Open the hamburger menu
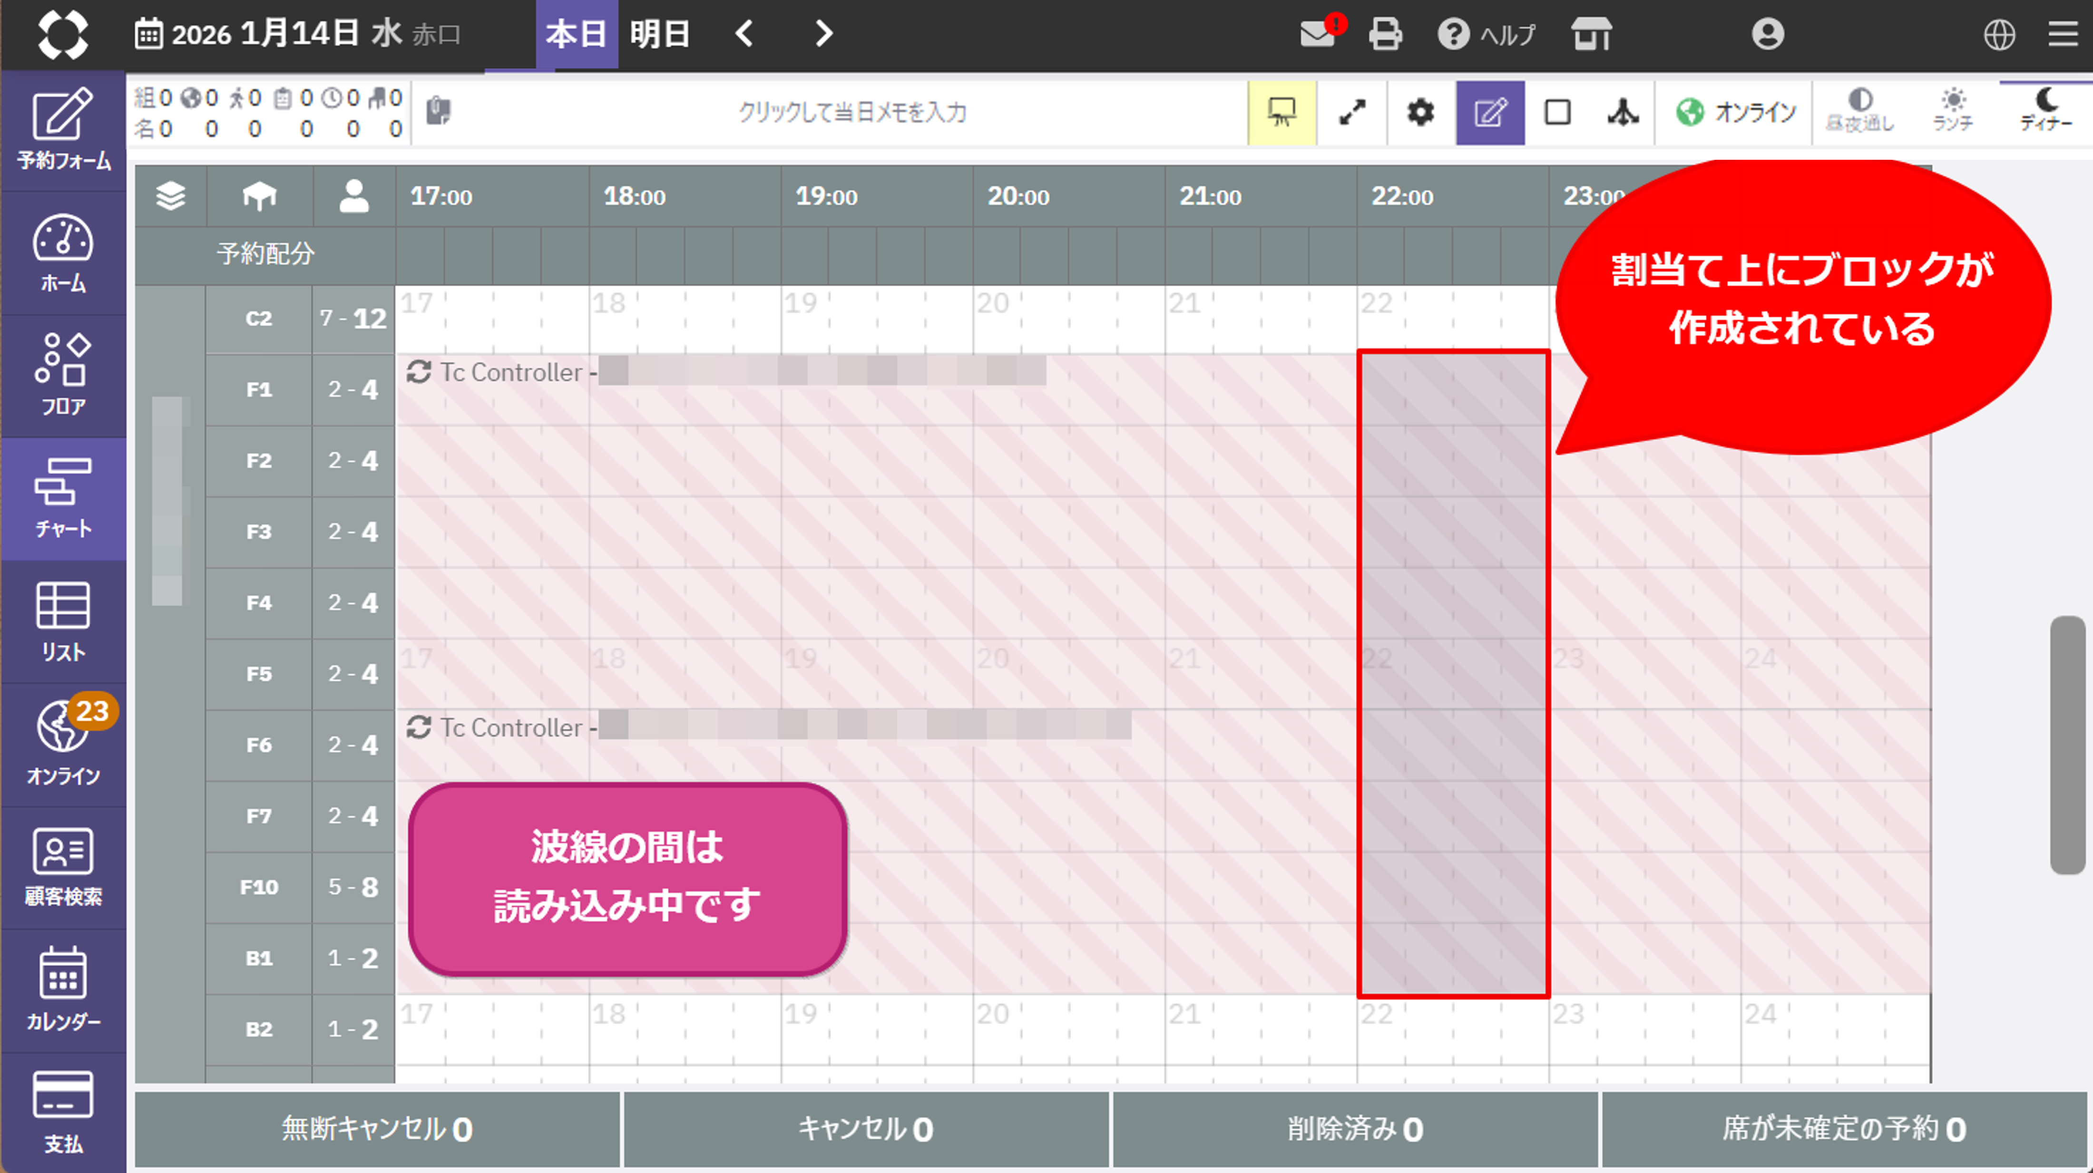This screenshot has height=1173, width=2093. point(2063,34)
